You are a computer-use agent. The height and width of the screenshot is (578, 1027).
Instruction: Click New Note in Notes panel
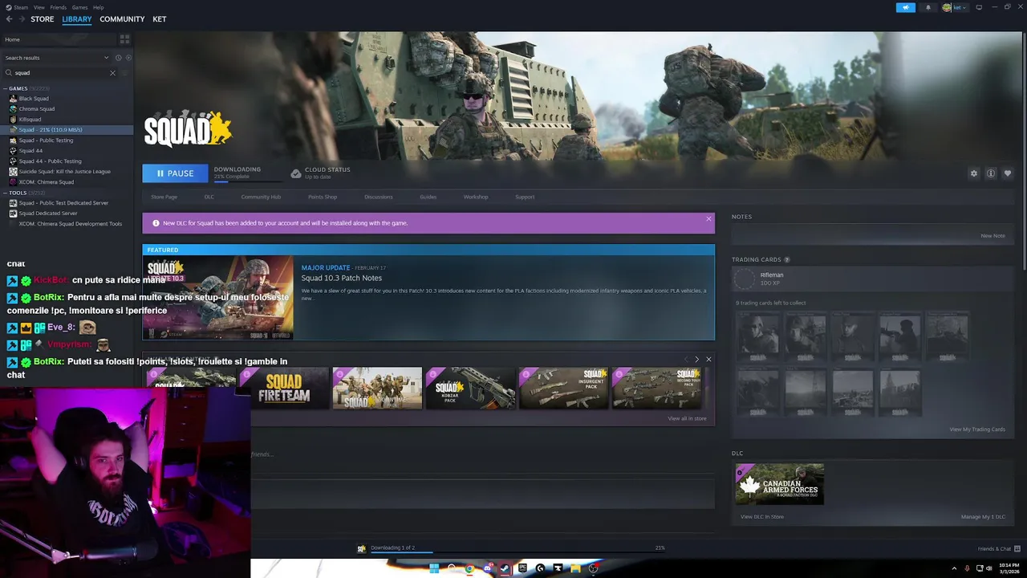[x=992, y=236]
